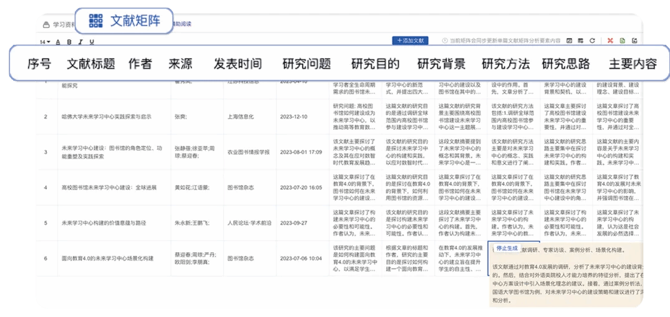Click the table settings icon left of refresh
Viewport: 670px width, 317px height.
point(580,41)
